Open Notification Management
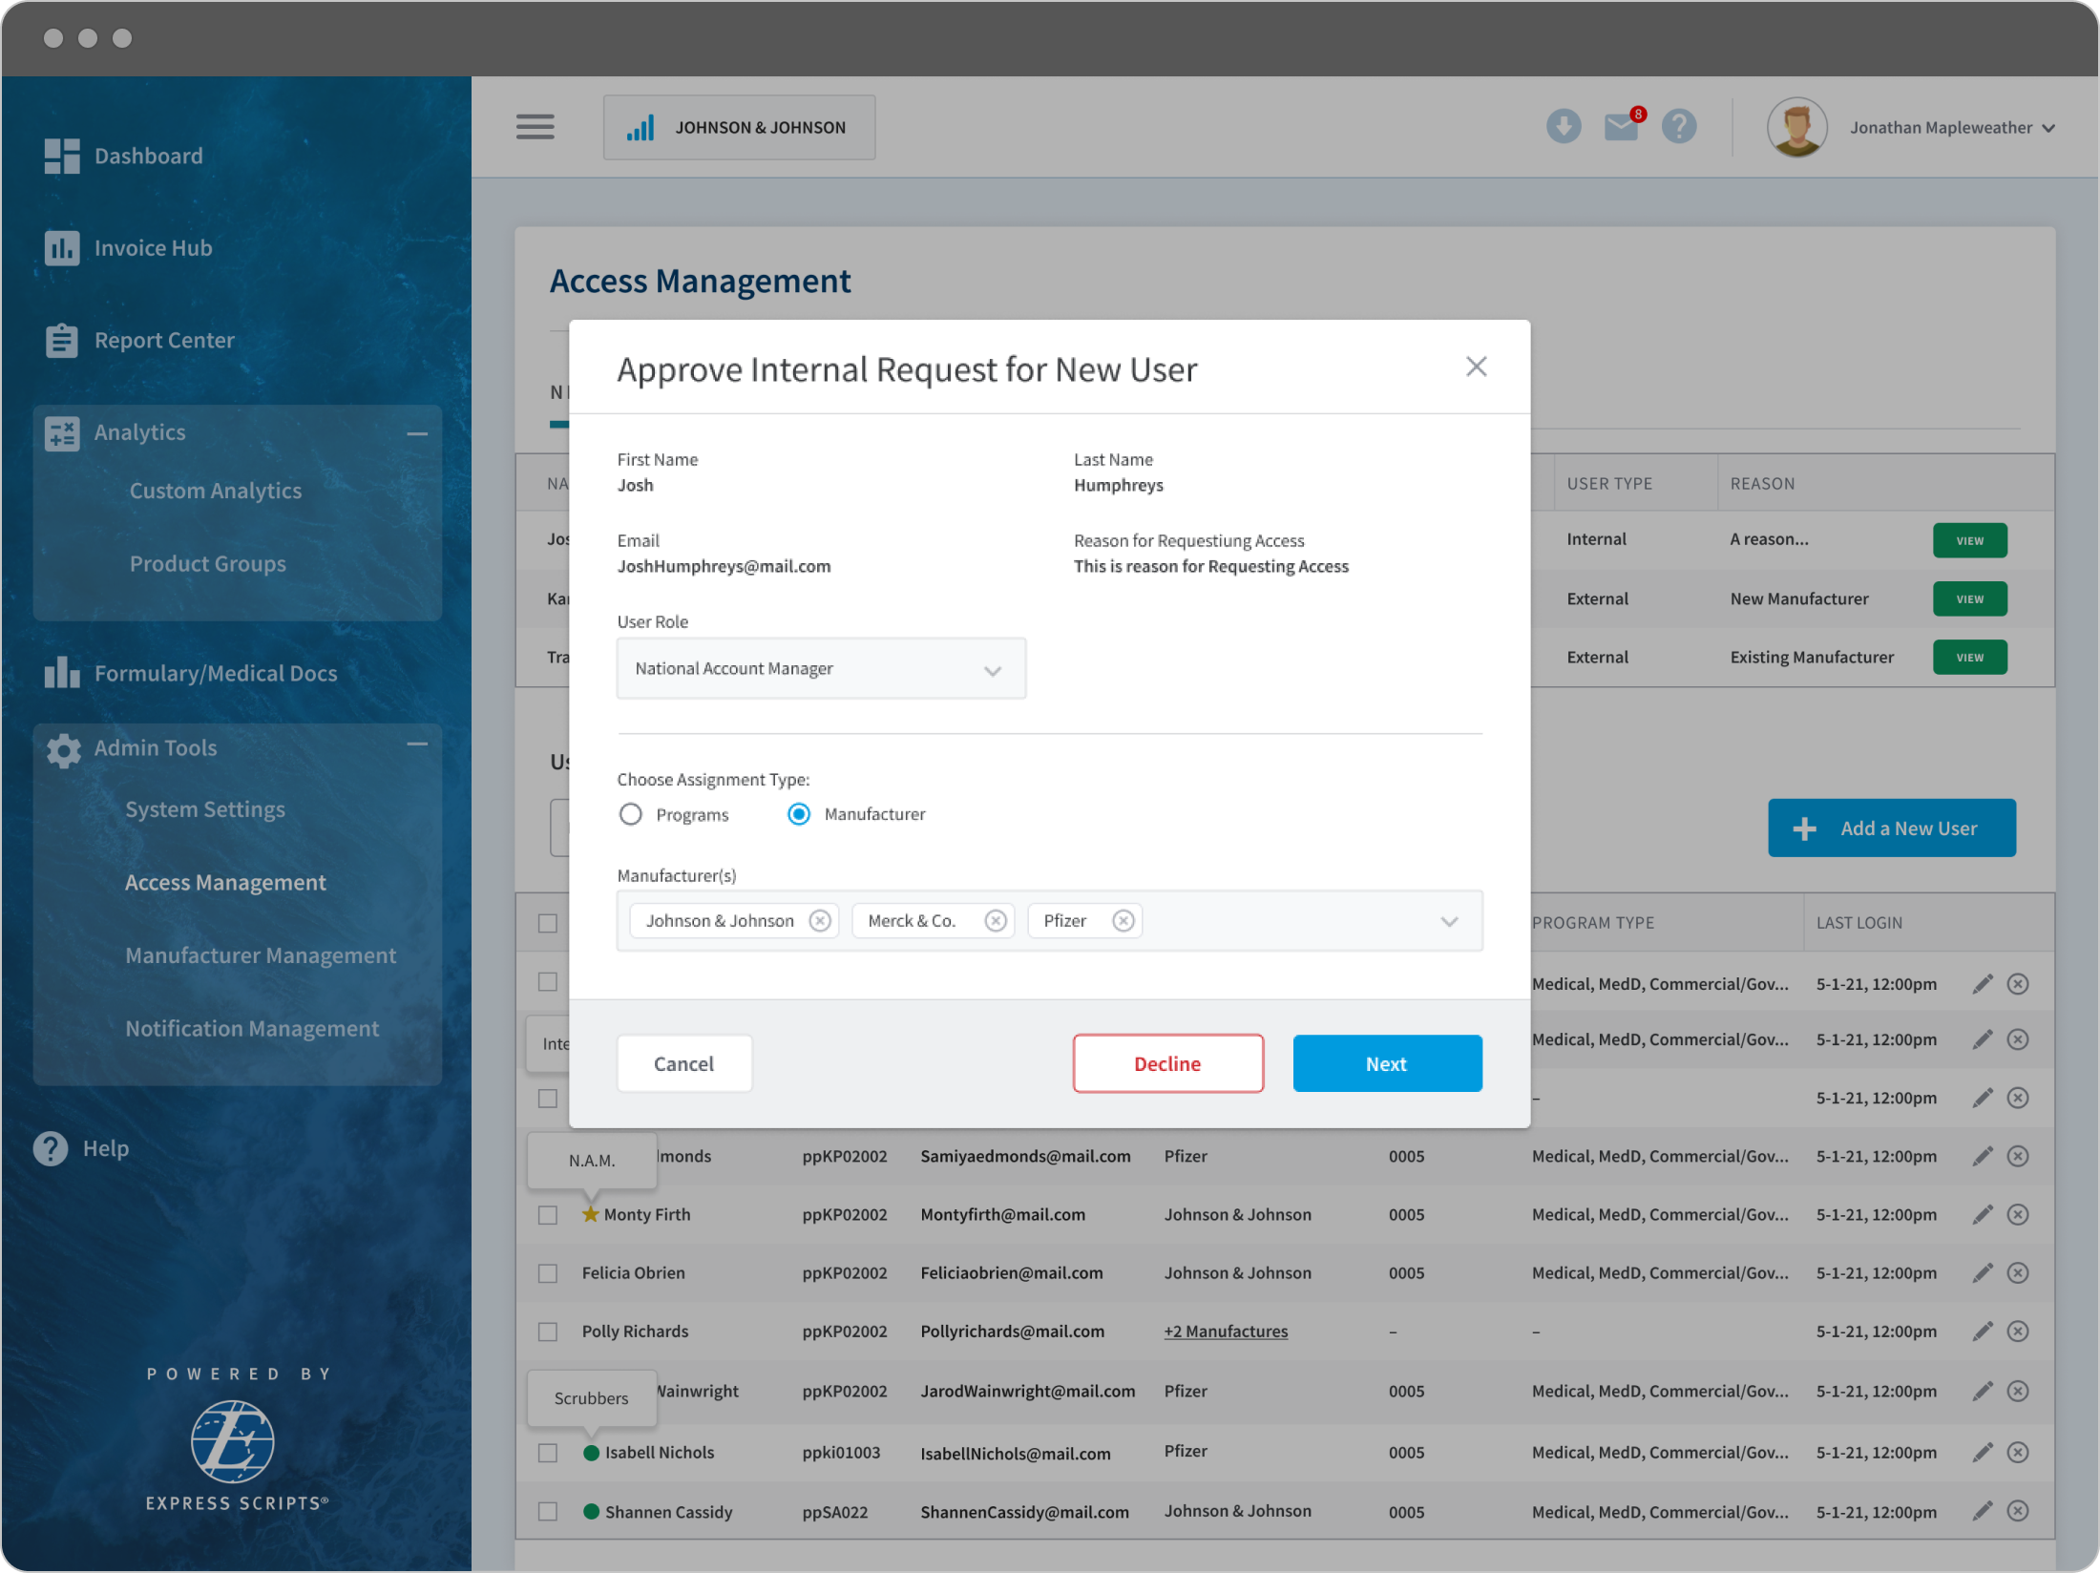The height and width of the screenshot is (1573, 2100). tap(252, 1029)
